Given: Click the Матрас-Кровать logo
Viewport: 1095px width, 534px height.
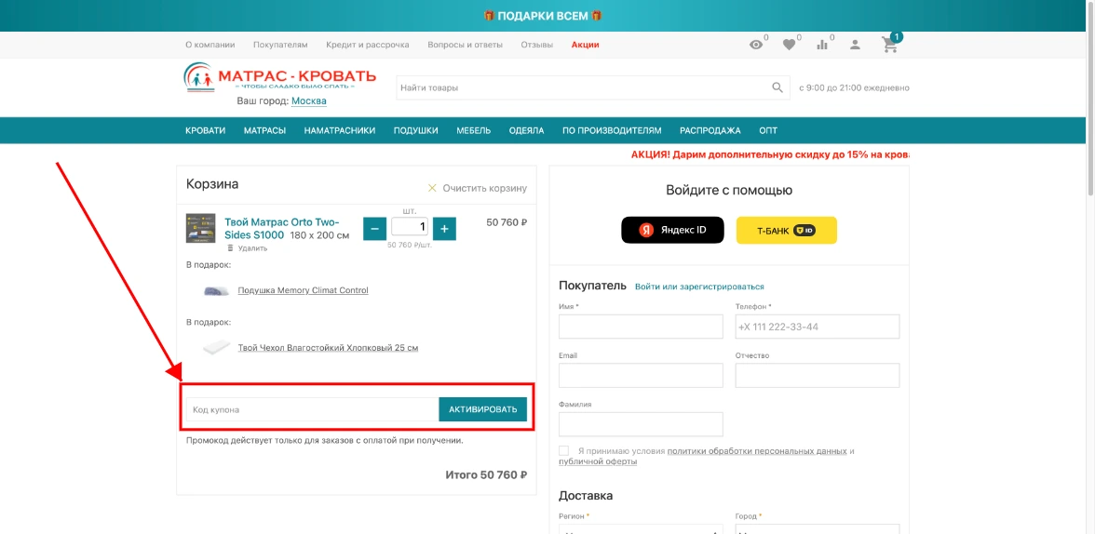Looking at the screenshot, I should point(280,77).
